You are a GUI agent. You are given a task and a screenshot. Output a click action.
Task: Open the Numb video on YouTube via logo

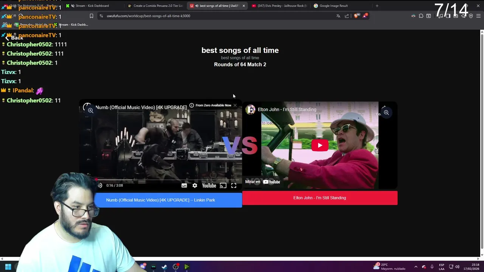(209, 185)
